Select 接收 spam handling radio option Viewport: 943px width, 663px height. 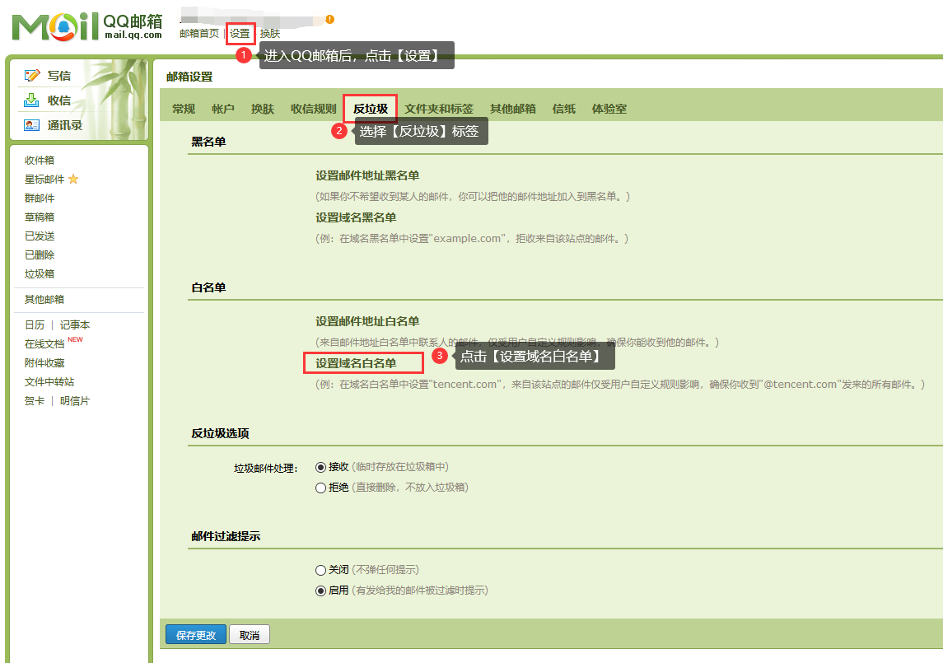(x=321, y=467)
